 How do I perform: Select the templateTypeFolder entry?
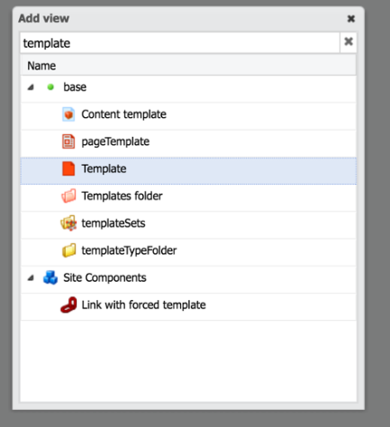[188, 252]
